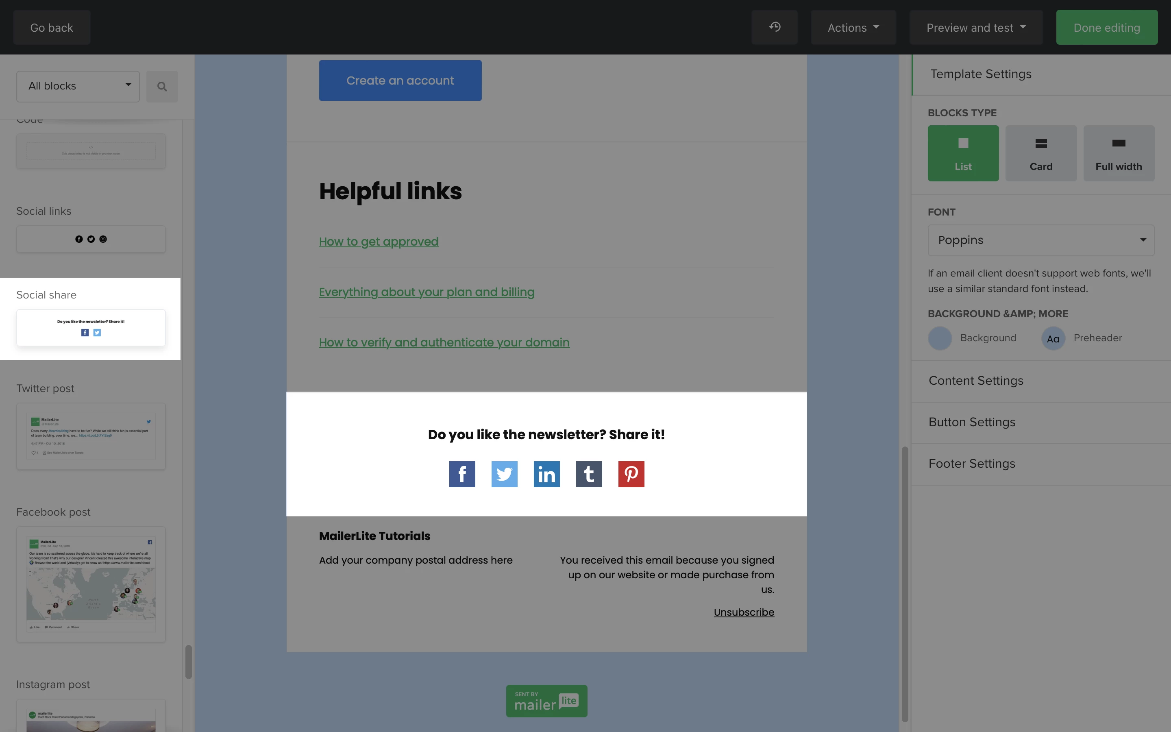Click the LinkedIn share icon
1171x732 pixels.
pos(546,474)
